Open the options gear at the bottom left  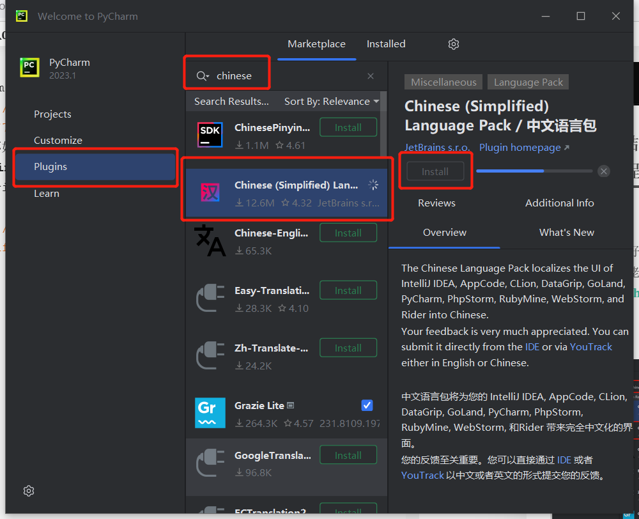(29, 491)
